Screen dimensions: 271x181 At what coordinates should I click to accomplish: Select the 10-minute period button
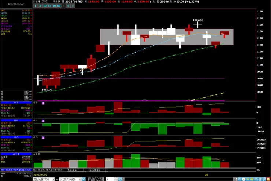click(45, 6)
